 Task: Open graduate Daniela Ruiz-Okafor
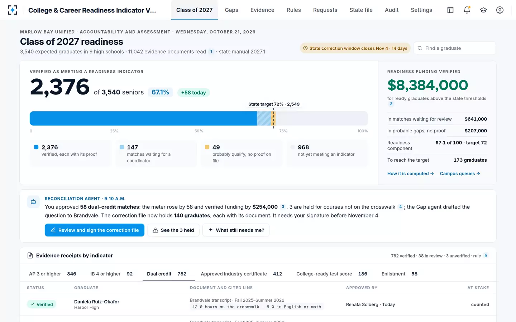click(x=97, y=302)
